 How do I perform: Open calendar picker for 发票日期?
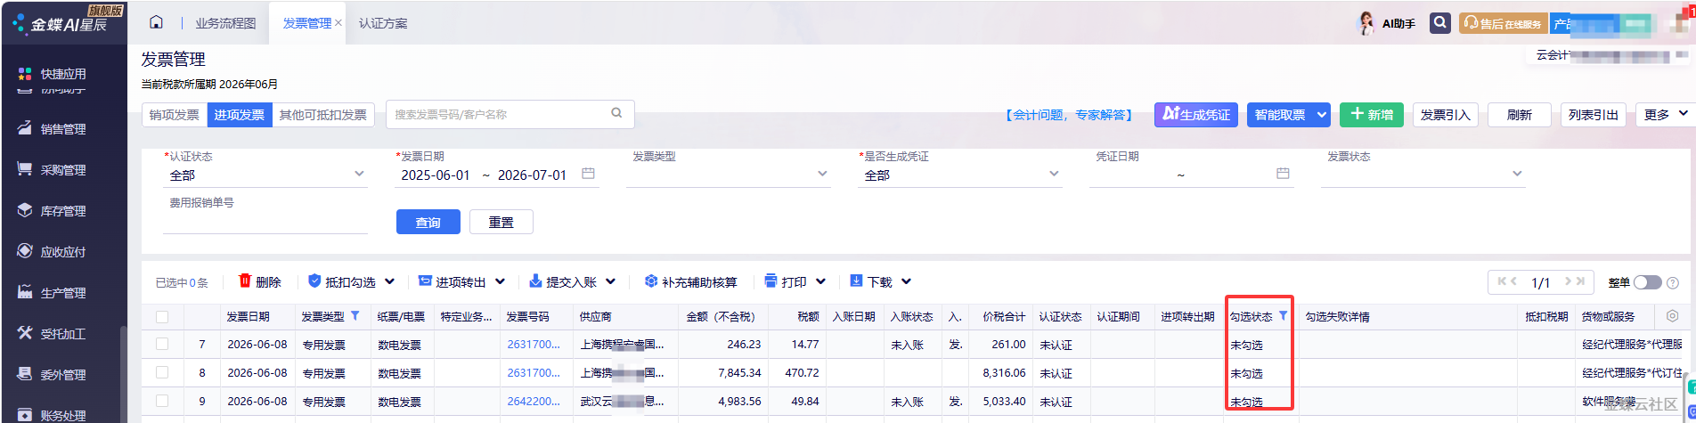click(x=588, y=174)
